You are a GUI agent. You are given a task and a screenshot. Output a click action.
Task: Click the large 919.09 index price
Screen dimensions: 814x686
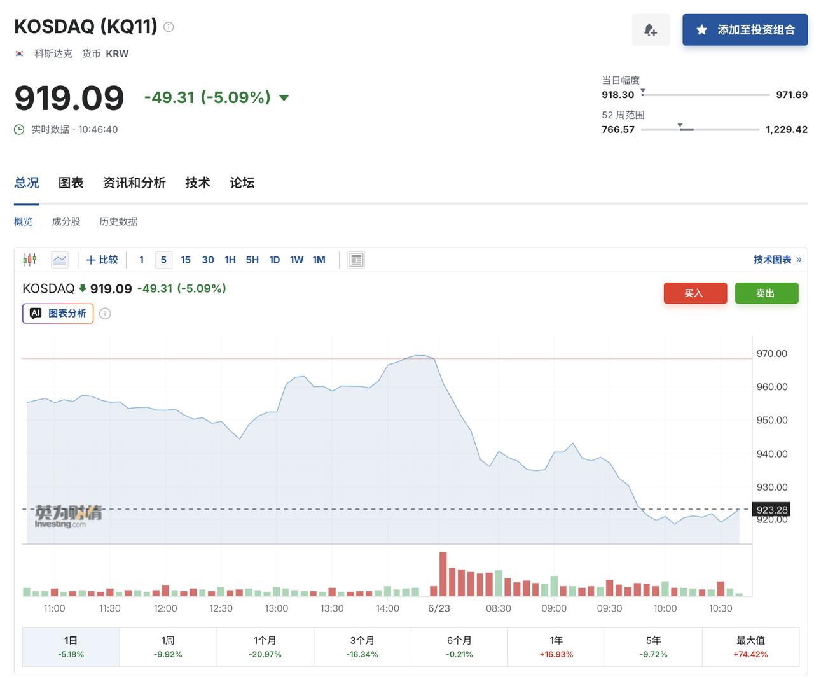[69, 98]
